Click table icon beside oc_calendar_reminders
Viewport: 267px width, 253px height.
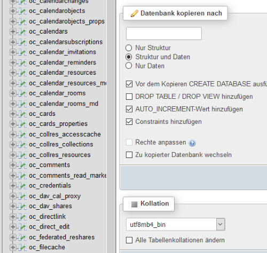pyautogui.click(x=22, y=62)
